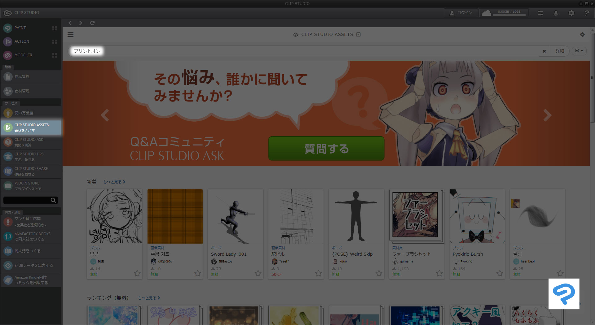Show the next banner slide
Screen dimensions: 595x325
(x=547, y=115)
